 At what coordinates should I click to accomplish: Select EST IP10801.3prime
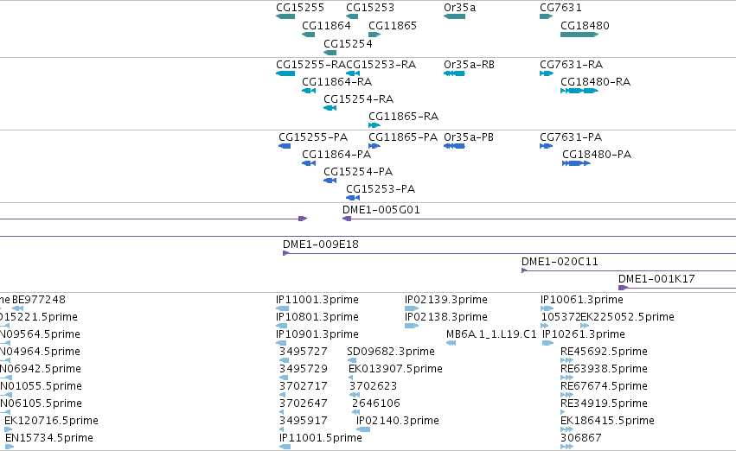pyautogui.click(x=282, y=326)
